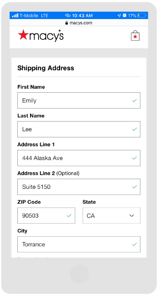Edit the Address Line 2 Suite 5150 field

tap(79, 187)
